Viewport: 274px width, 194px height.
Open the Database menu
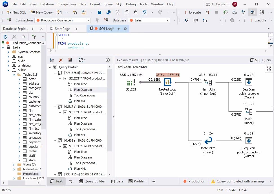click(47, 4)
